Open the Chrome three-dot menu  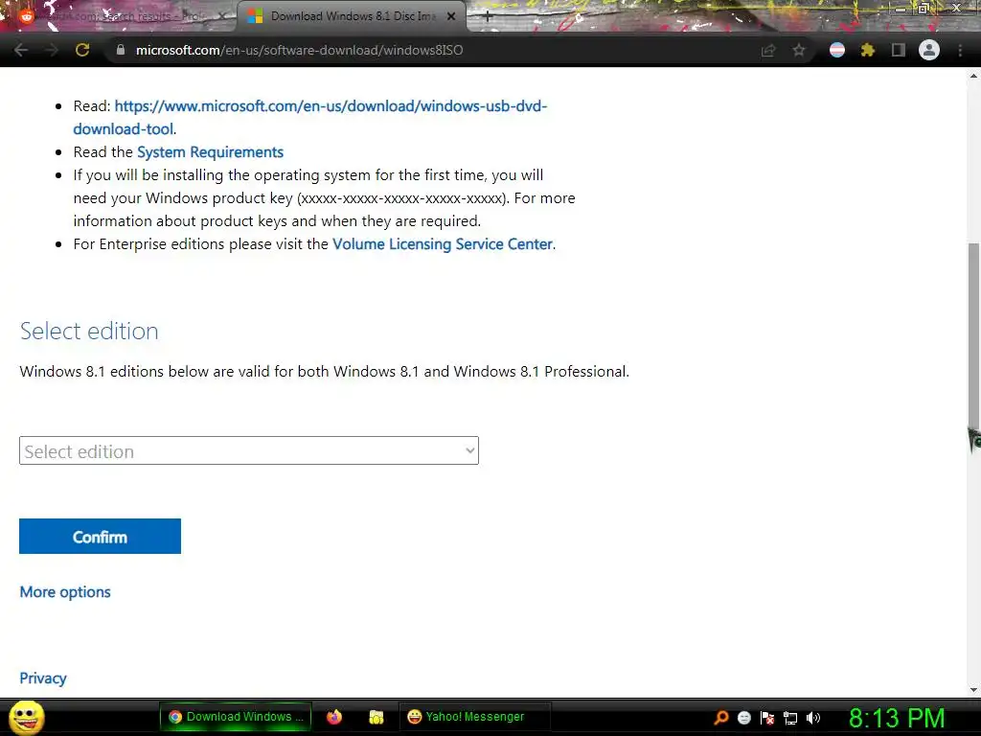pyautogui.click(x=960, y=50)
